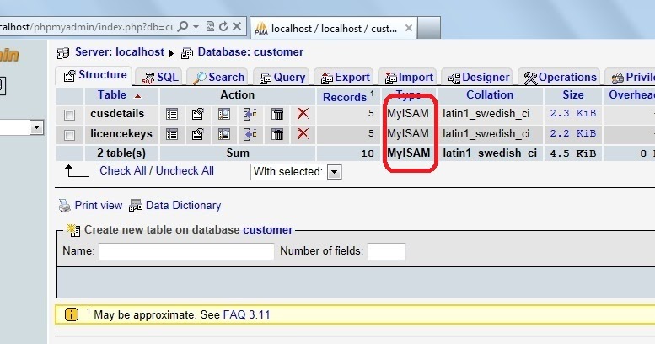
Task: Open structure icon for licencekeys
Action: click(x=197, y=134)
